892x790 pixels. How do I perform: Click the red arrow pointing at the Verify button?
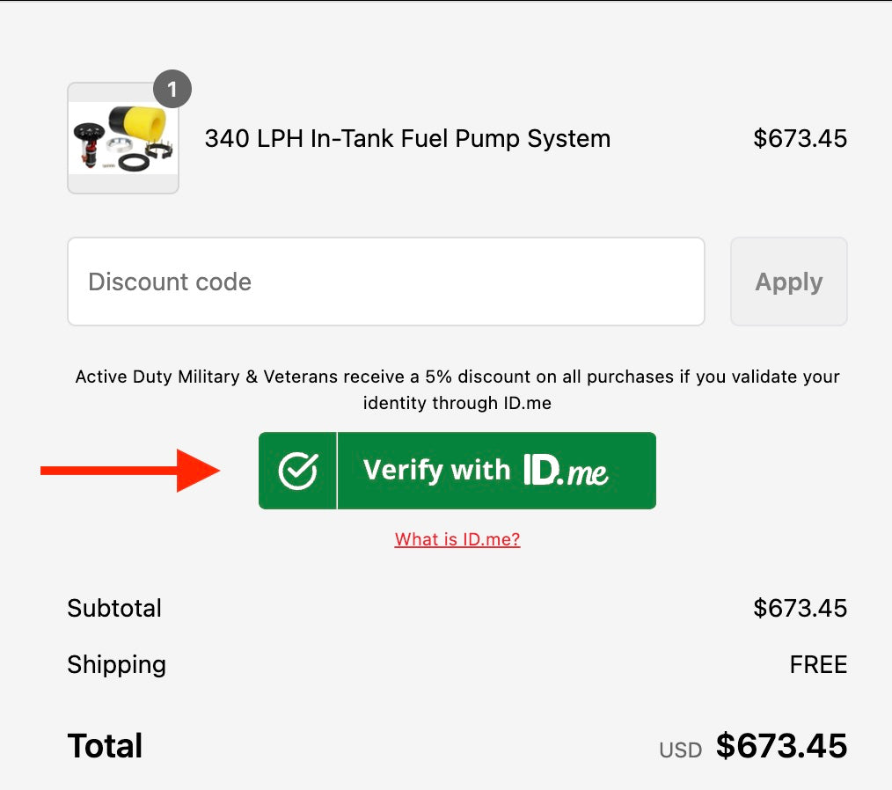(130, 471)
